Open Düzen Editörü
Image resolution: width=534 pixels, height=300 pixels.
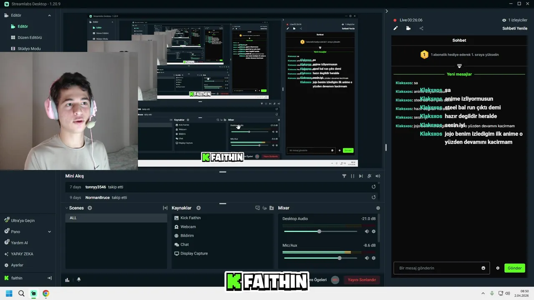pyautogui.click(x=29, y=37)
